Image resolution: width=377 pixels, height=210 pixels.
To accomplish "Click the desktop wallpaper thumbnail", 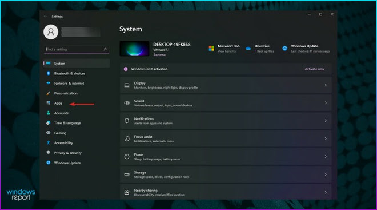I will click(134, 49).
